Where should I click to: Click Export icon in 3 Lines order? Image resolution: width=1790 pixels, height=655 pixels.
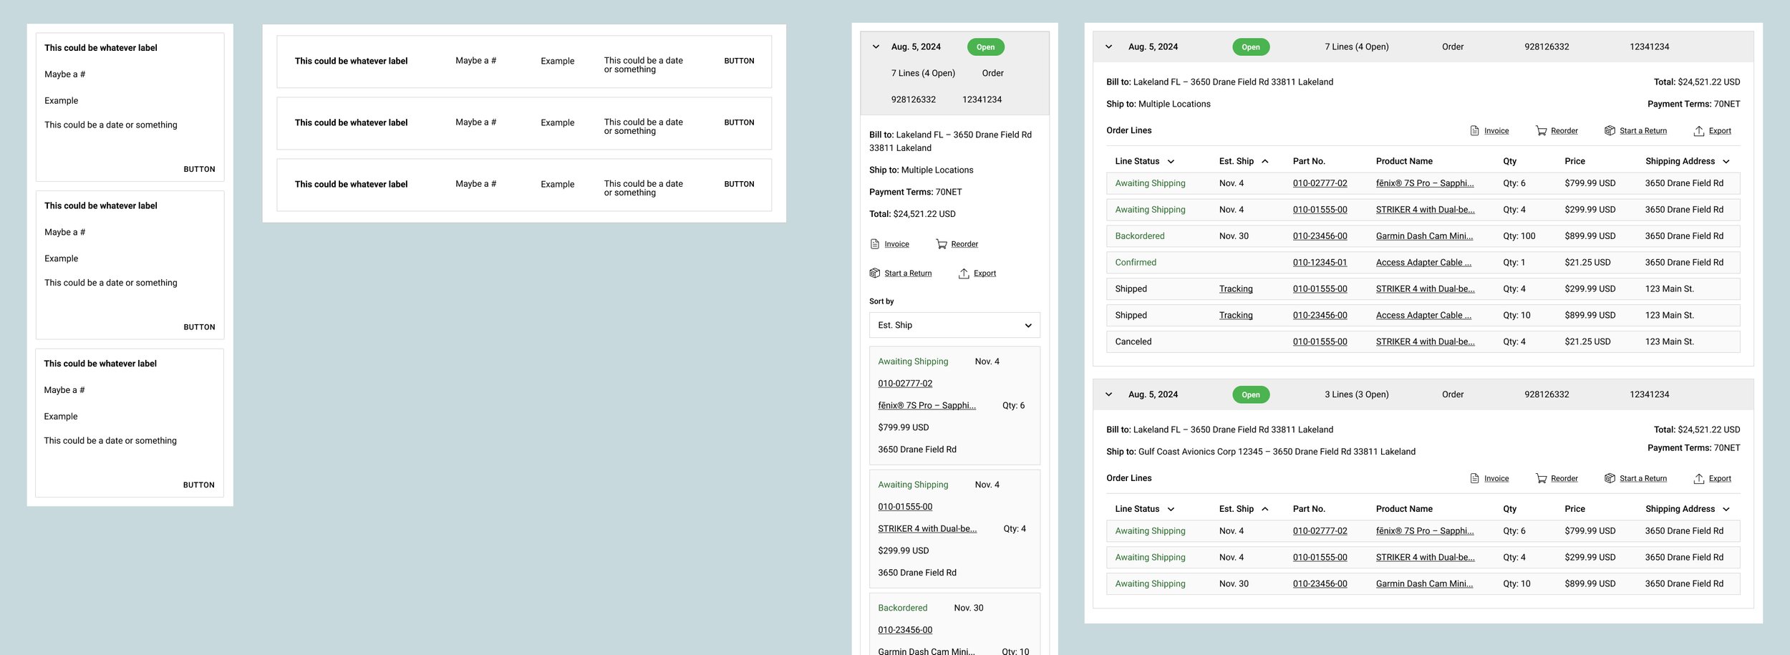pyautogui.click(x=1699, y=478)
